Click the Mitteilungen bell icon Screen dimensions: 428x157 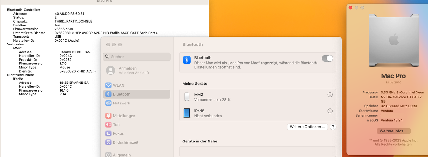pos(108,116)
